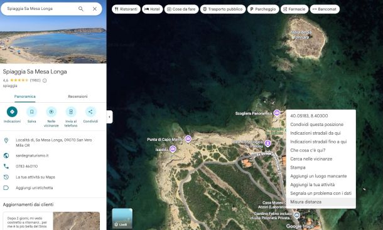
Task: Select the Parcheggio chip
Action: pos(263,9)
